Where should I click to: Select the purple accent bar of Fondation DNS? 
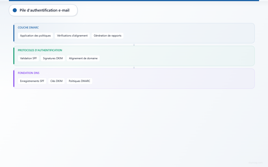tap(14, 79)
